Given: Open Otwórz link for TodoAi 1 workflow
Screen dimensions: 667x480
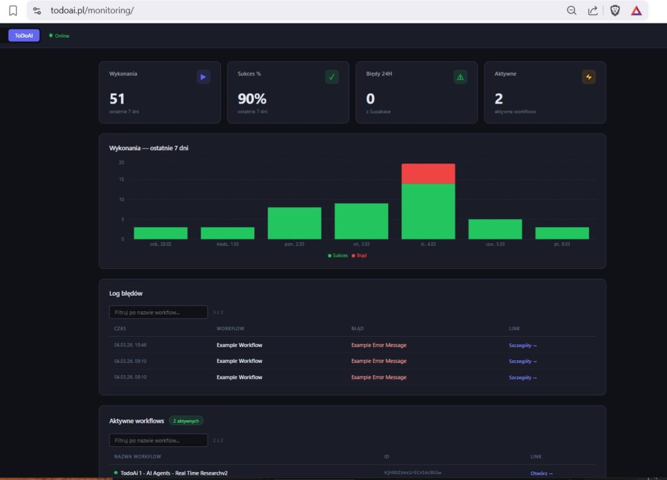Looking at the screenshot, I should pos(541,473).
